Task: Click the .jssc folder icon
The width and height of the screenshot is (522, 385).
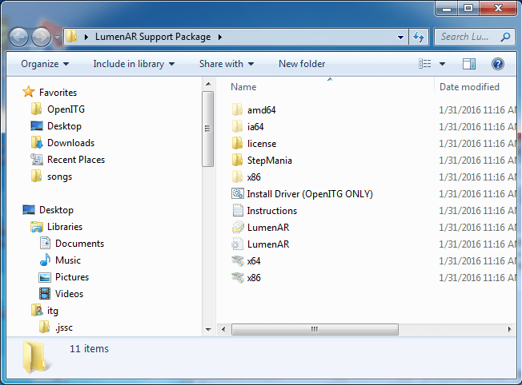Action: [x=44, y=327]
